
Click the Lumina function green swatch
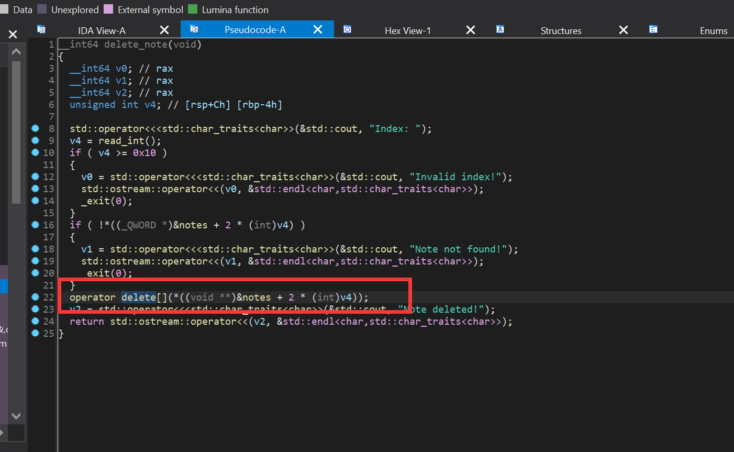[x=193, y=9]
